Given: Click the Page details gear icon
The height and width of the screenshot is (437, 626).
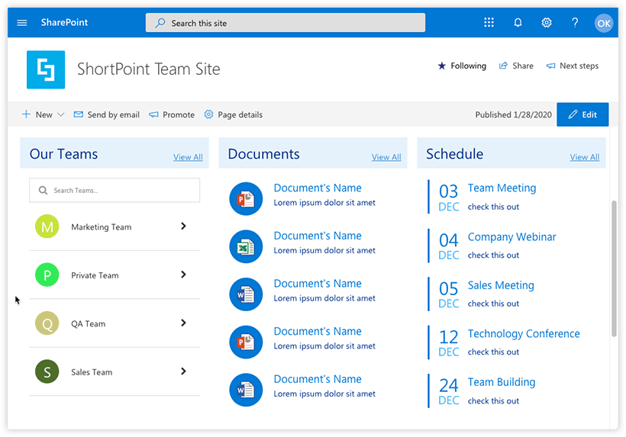Looking at the screenshot, I should point(208,114).
